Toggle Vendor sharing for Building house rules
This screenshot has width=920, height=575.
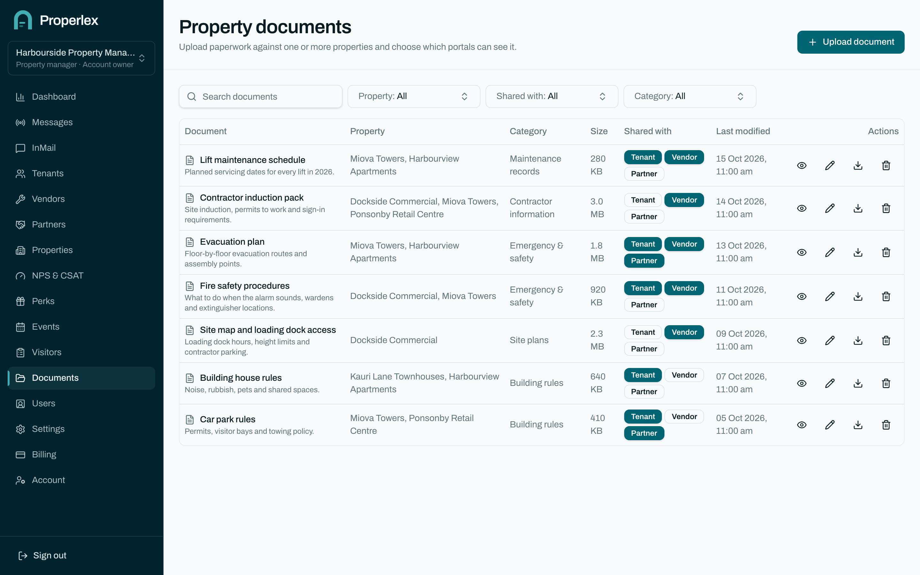pyautogui.click(x=684, y=375)
